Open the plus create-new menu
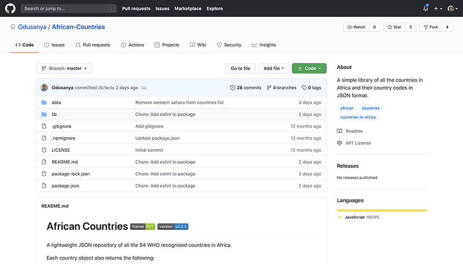Viewport: 463px width, 264px height. [x=438, y=9]
